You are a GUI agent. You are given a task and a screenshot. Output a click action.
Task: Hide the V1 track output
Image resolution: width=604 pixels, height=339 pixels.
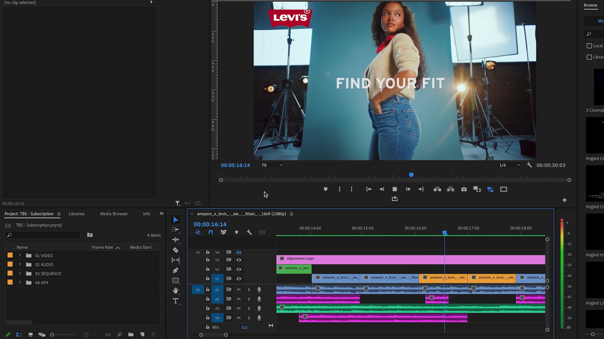239,279
